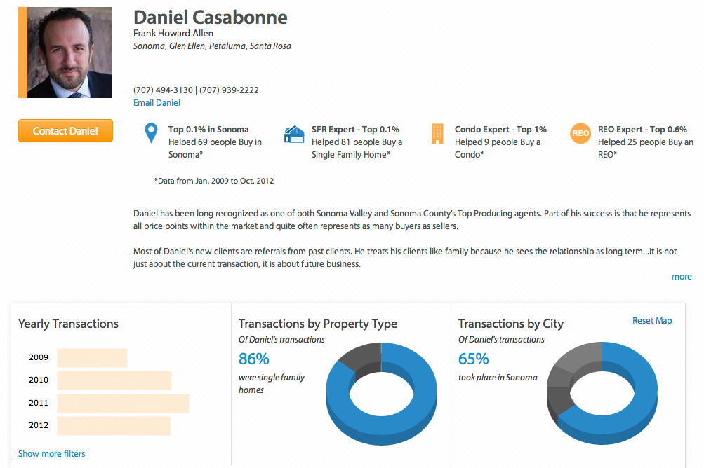704x468 pixels.
Task: Click the phone number (707) 494-3130
Action: pyautogui.click(x=163, y=90)
